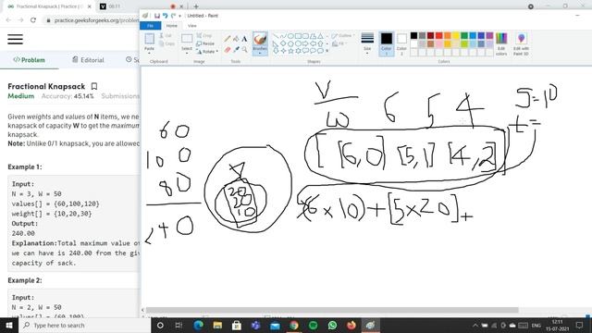592x333 pixels.
Task: Click the 'Fractional Knapsack' problem title
Action: click(x=46, y=86)
